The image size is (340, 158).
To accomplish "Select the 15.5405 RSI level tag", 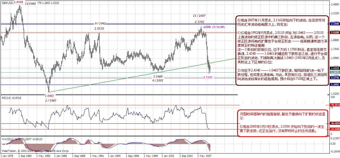I will 335,129.
